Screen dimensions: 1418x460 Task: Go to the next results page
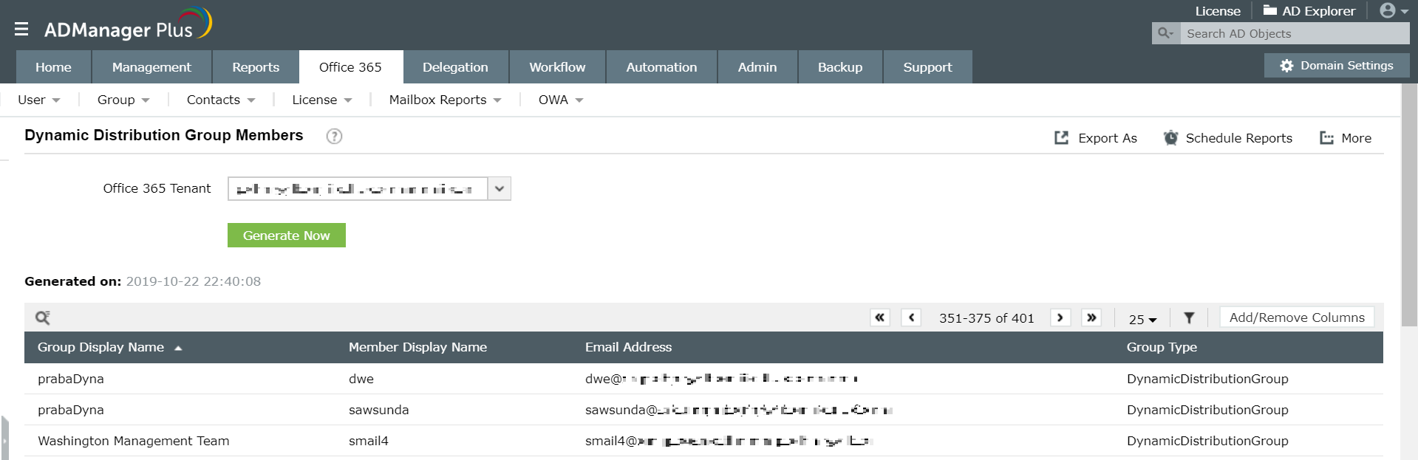pyautogui.click(x=1060, y=317)
